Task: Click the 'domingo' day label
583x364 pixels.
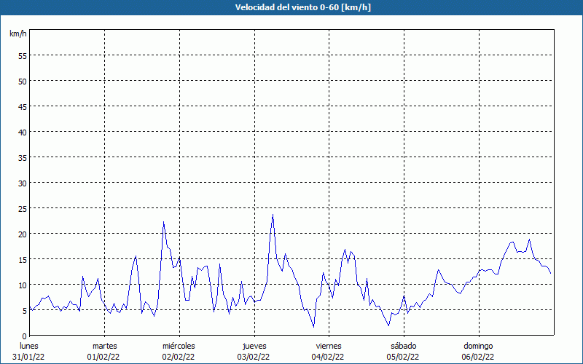Action: pyautogui.click(x=478, y=346)
